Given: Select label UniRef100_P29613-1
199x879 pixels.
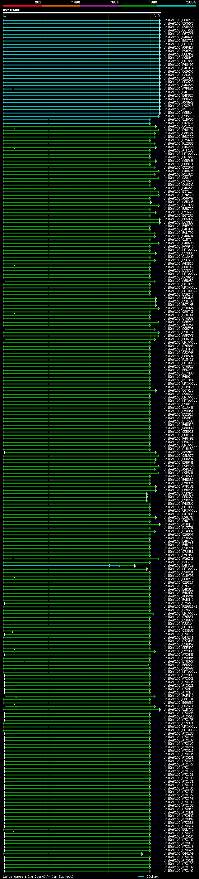Looking at the screenshot, I should click(x=181, y=606).
